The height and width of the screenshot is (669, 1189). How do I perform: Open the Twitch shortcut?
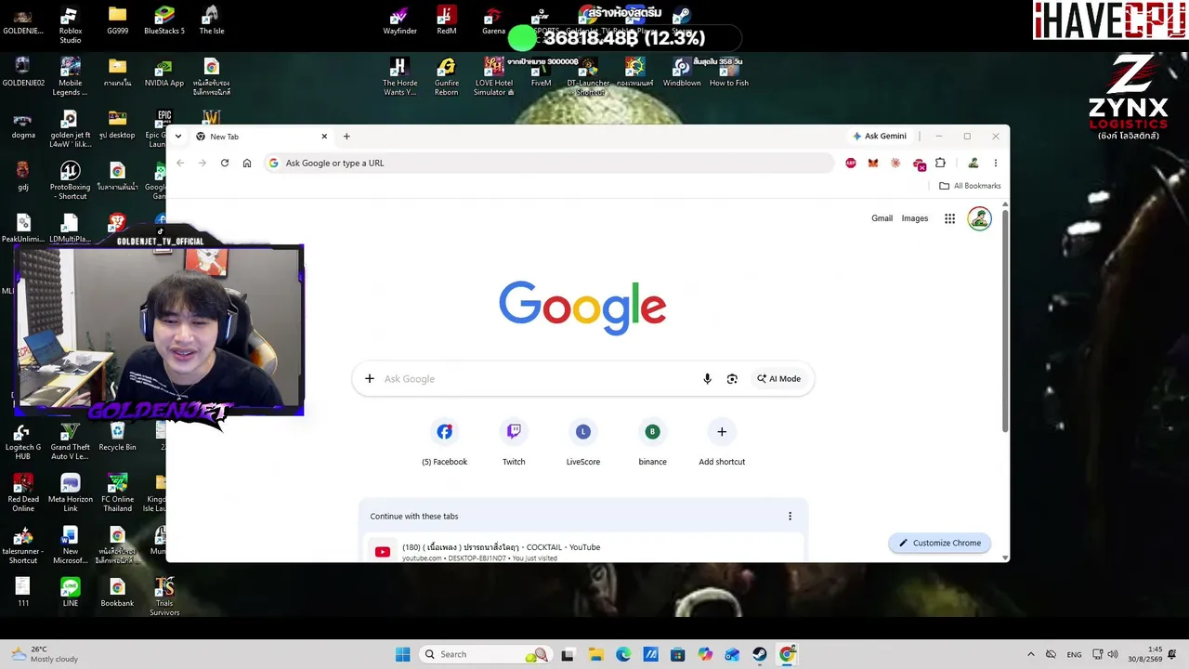[x=514, y=442]
